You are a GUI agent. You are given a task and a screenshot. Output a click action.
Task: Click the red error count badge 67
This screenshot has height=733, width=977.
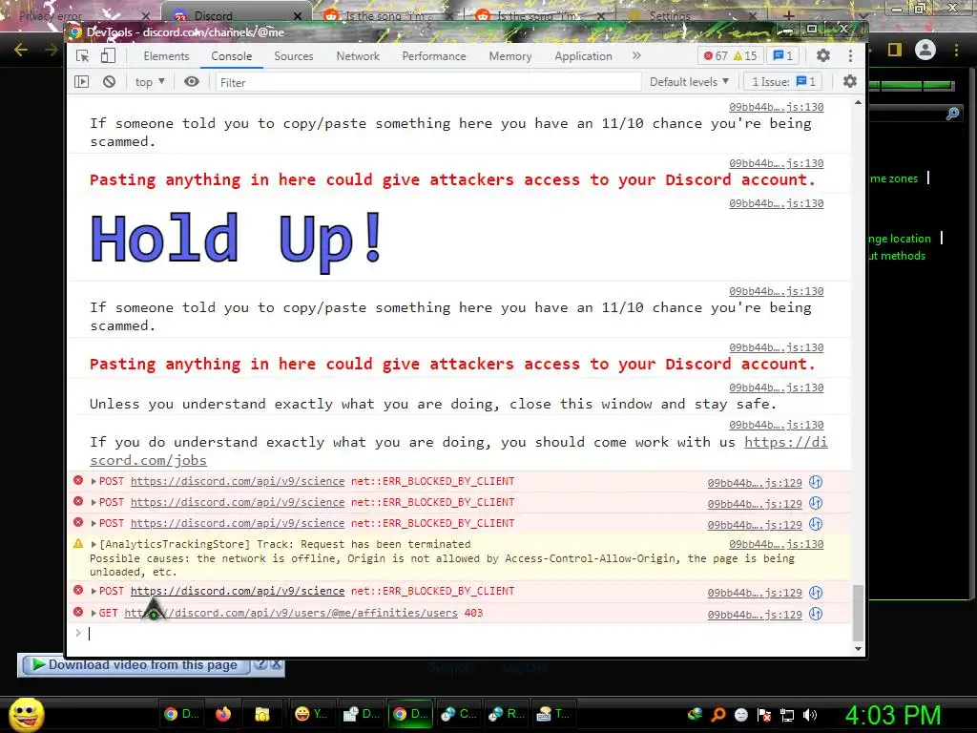[716, 56]
